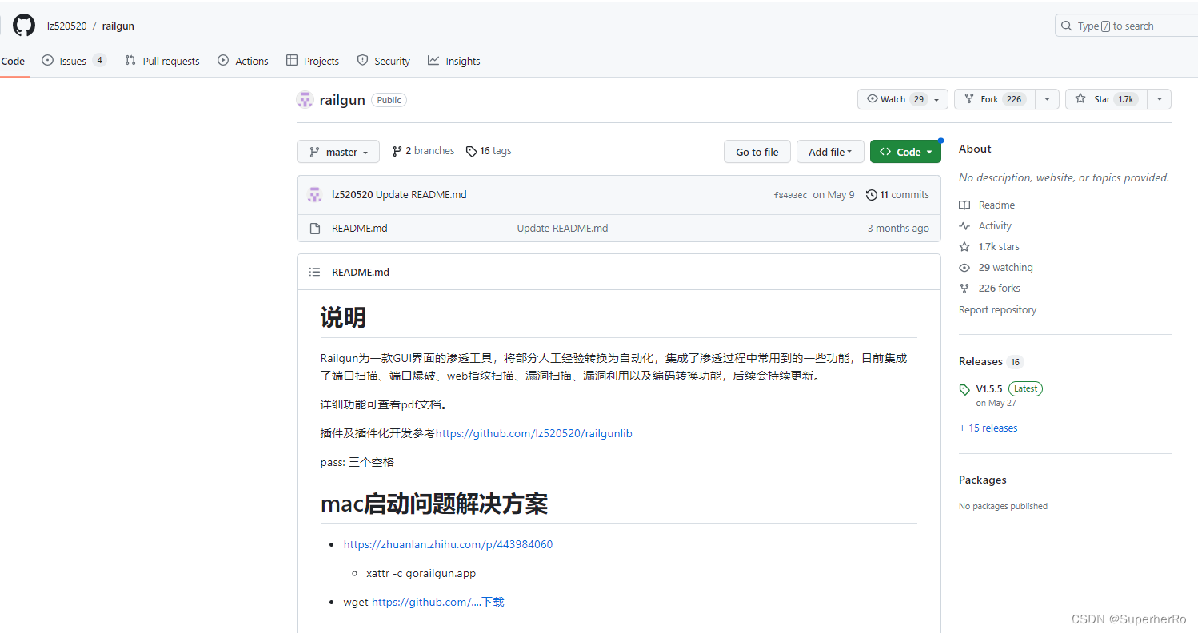The image size is (1198, 633).
Task: Fork the repository with the Fork button
Action: point(995,99)
